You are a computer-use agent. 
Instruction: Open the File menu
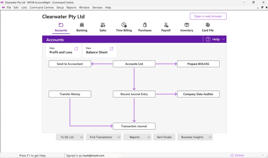pos(9,7)
